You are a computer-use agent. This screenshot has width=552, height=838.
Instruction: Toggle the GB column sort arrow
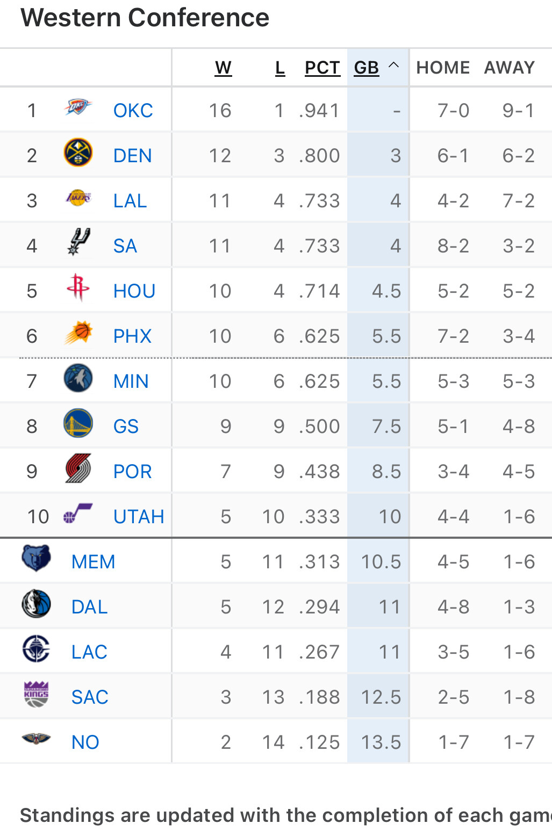point(393,66)
